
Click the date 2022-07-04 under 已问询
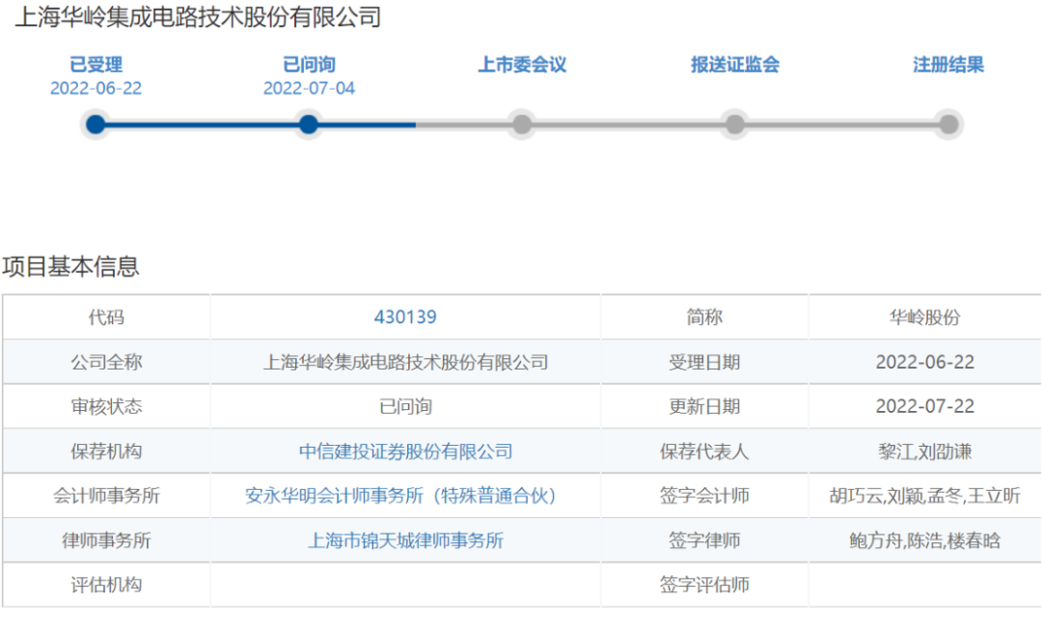coord(309,89)
